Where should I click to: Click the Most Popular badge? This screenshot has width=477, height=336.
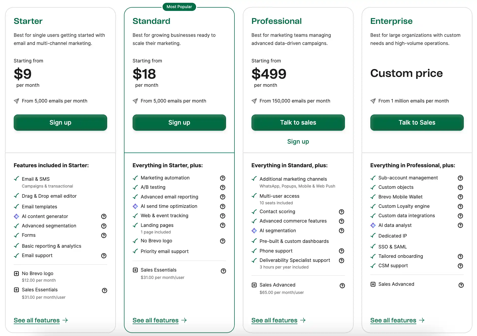tap(179, 7)
